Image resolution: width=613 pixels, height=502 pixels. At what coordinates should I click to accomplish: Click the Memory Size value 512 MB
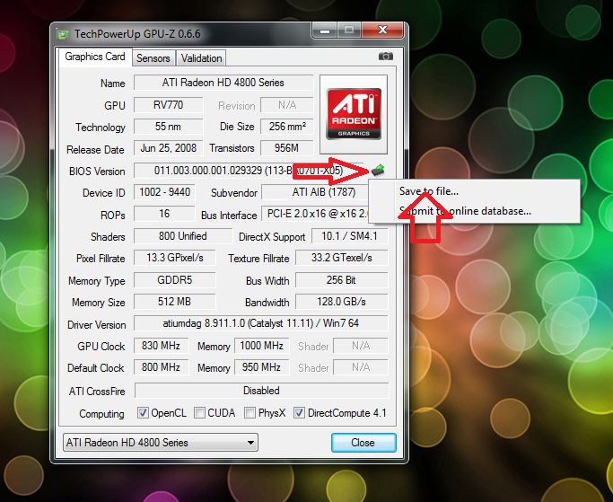point(175,302)
